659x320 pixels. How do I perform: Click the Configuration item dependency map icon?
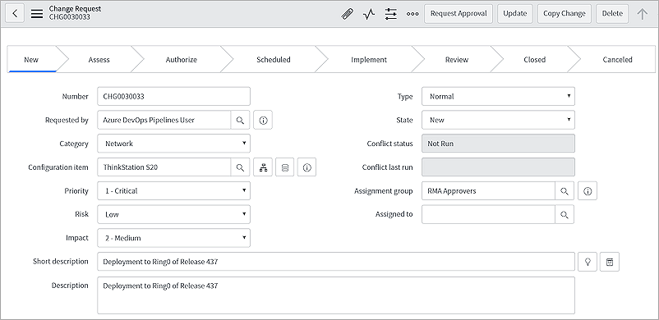click(x=263, y=167)
